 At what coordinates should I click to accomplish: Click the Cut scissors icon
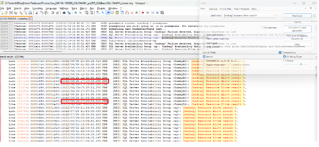click(37, 13)
